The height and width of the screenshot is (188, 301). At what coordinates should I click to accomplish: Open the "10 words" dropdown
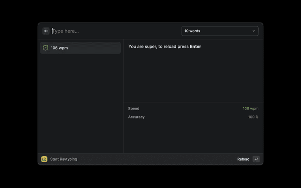point(219,31)
